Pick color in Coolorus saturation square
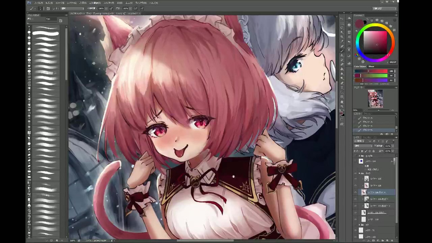 pos(375,42)
